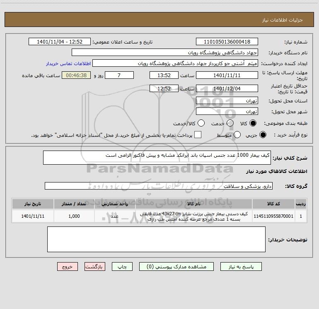This screenshot has width=319, height=309.
Task: Select the جزیی purchase type radio
Action: tap(263, 135)
